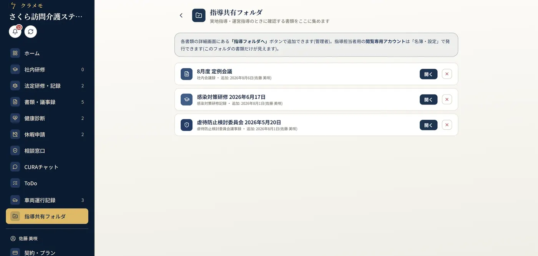Screen dimensions: 538x256
Task: Click the 社内会議録 ・ 追加: 2026年8月6日 subtitle
Action: pyautogui.click(x=234, y=78)
